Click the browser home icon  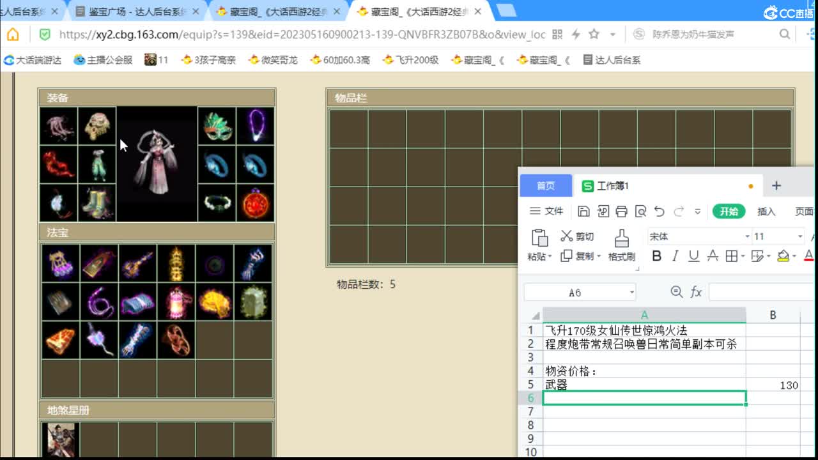point(13,34)
